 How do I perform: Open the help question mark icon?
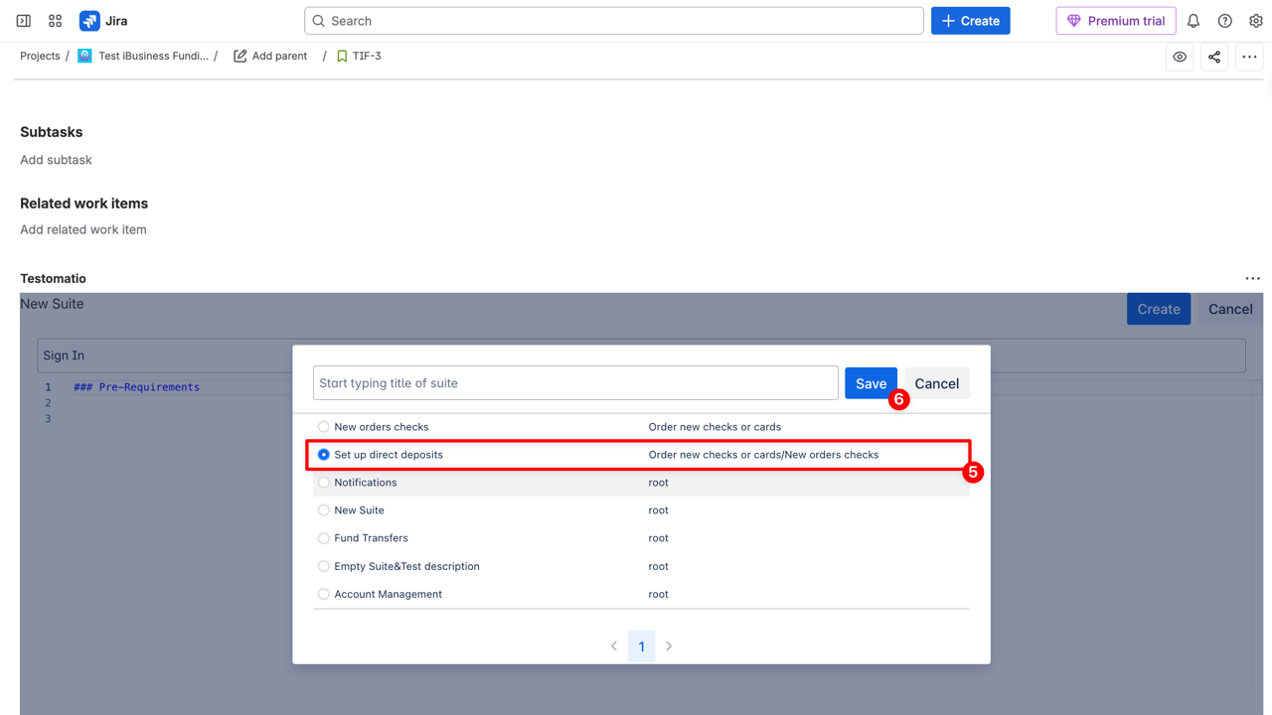(1224, 21)
